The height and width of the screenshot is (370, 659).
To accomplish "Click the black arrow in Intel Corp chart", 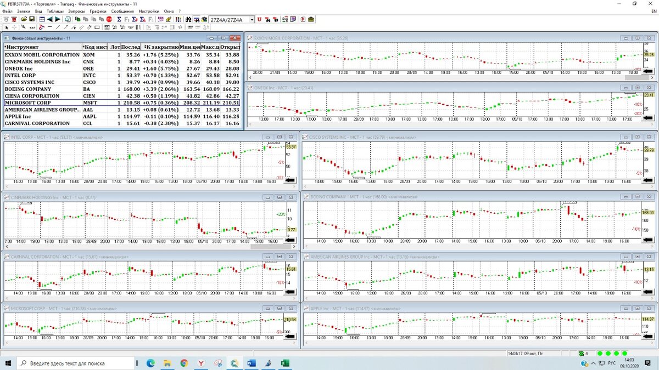I will [x=291, y=179].
